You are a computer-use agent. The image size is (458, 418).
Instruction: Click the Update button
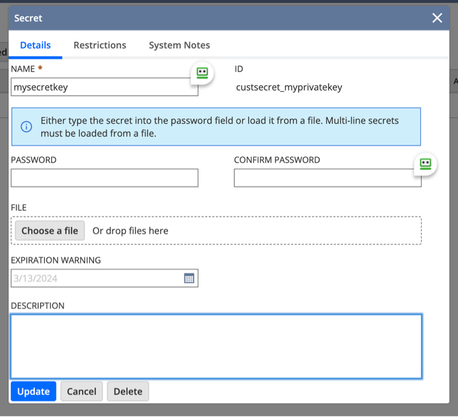[x=33, y=391]
